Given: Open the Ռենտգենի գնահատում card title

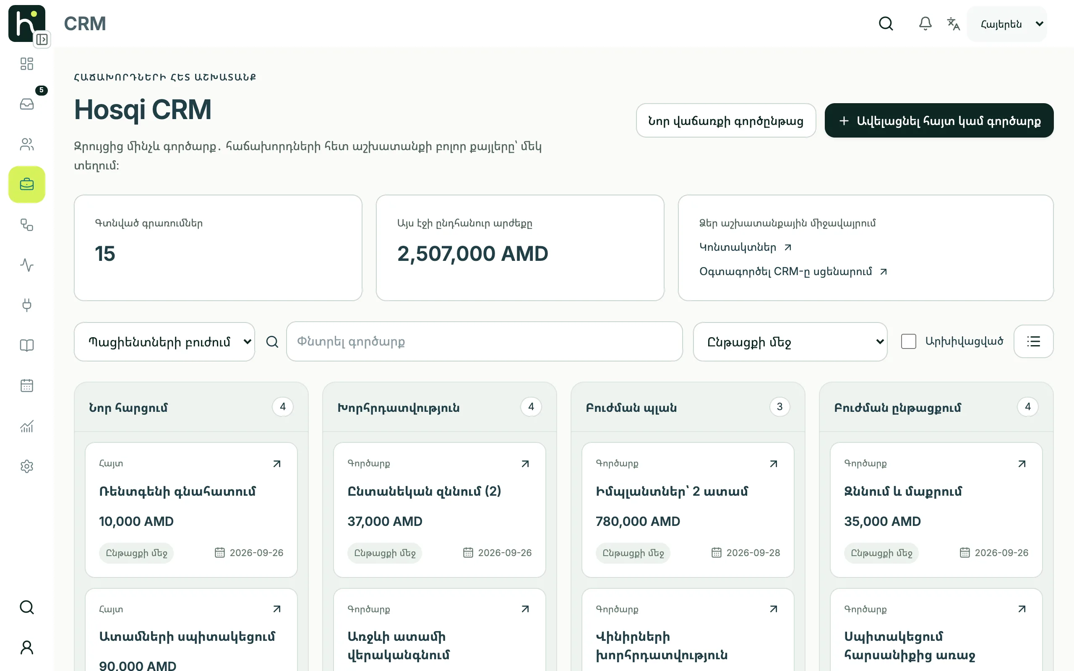Looking at the screenshot, I should [x=177, y=491].
